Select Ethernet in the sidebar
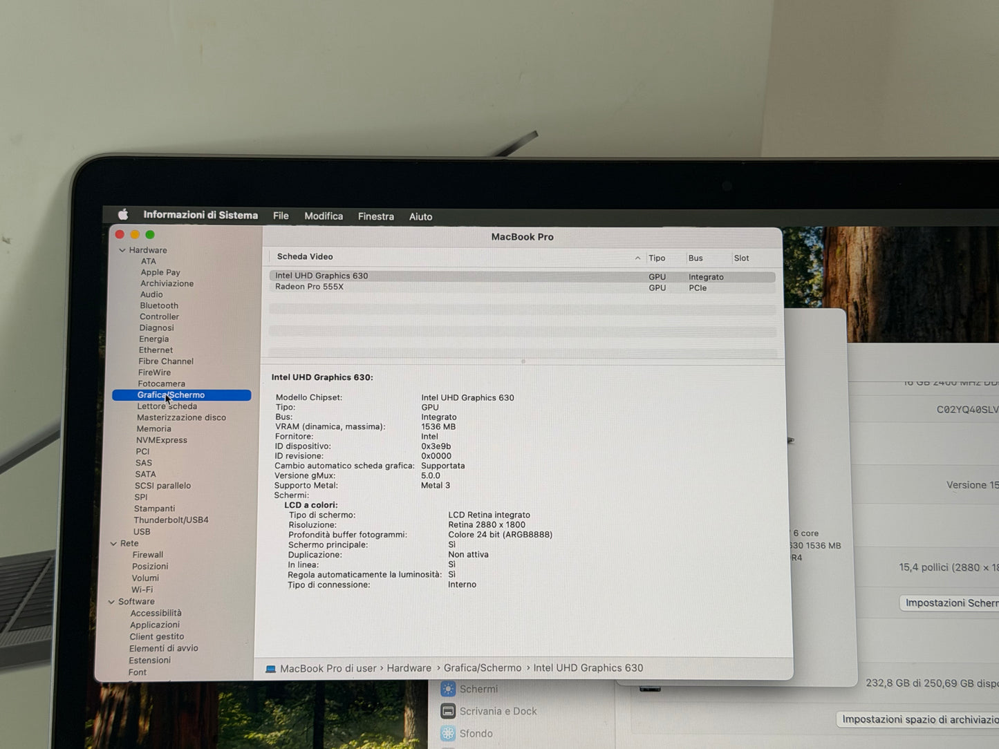The image size is (999, 749). point(156,350)
